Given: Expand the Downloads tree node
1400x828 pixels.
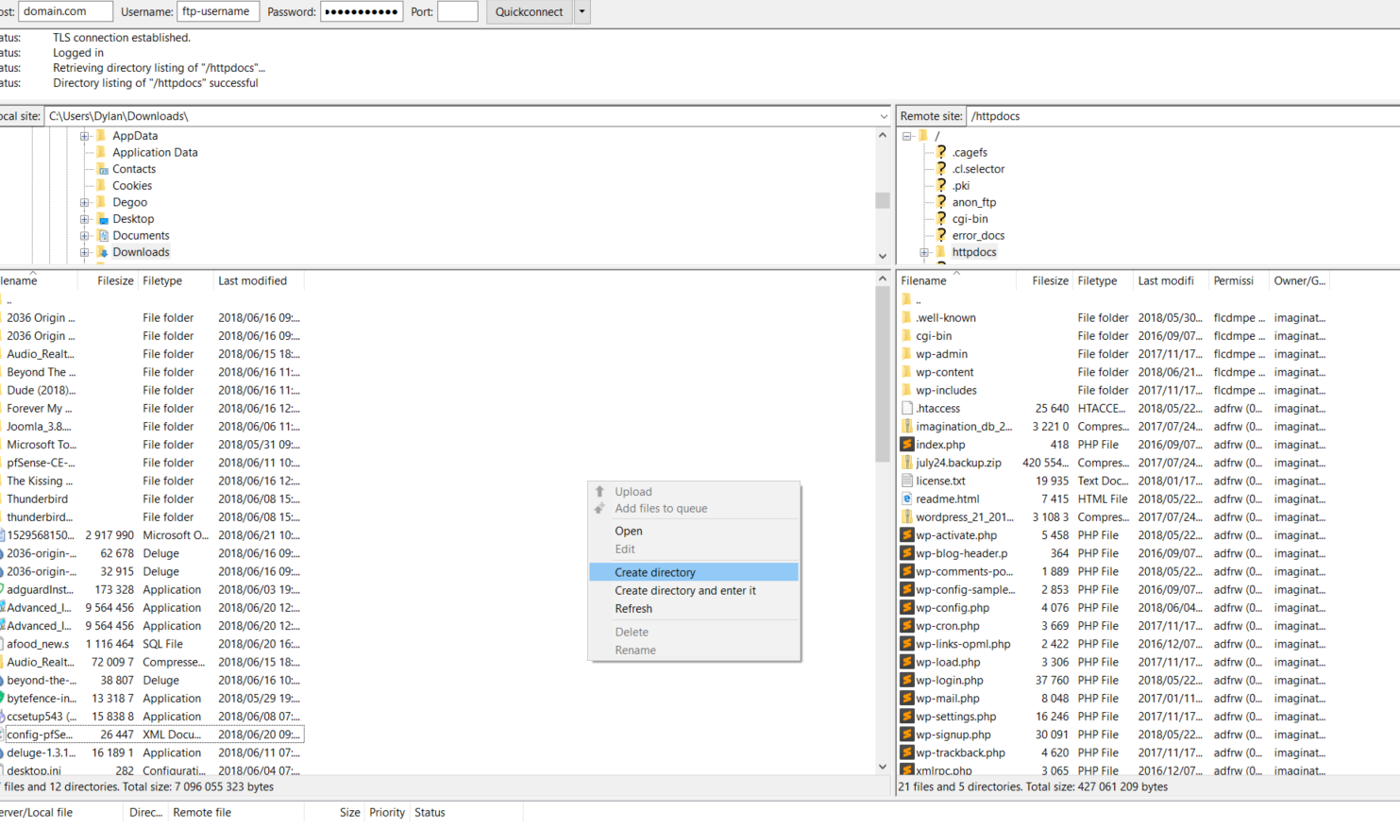Looking at the screenshot, I should pyautogui.click(x=84, y=252).
